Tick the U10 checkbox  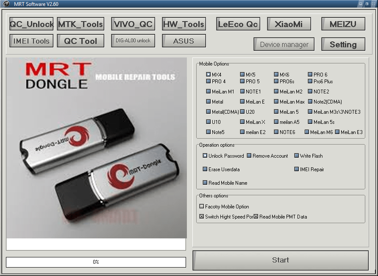pyautogui.click(x=208, y=122)
